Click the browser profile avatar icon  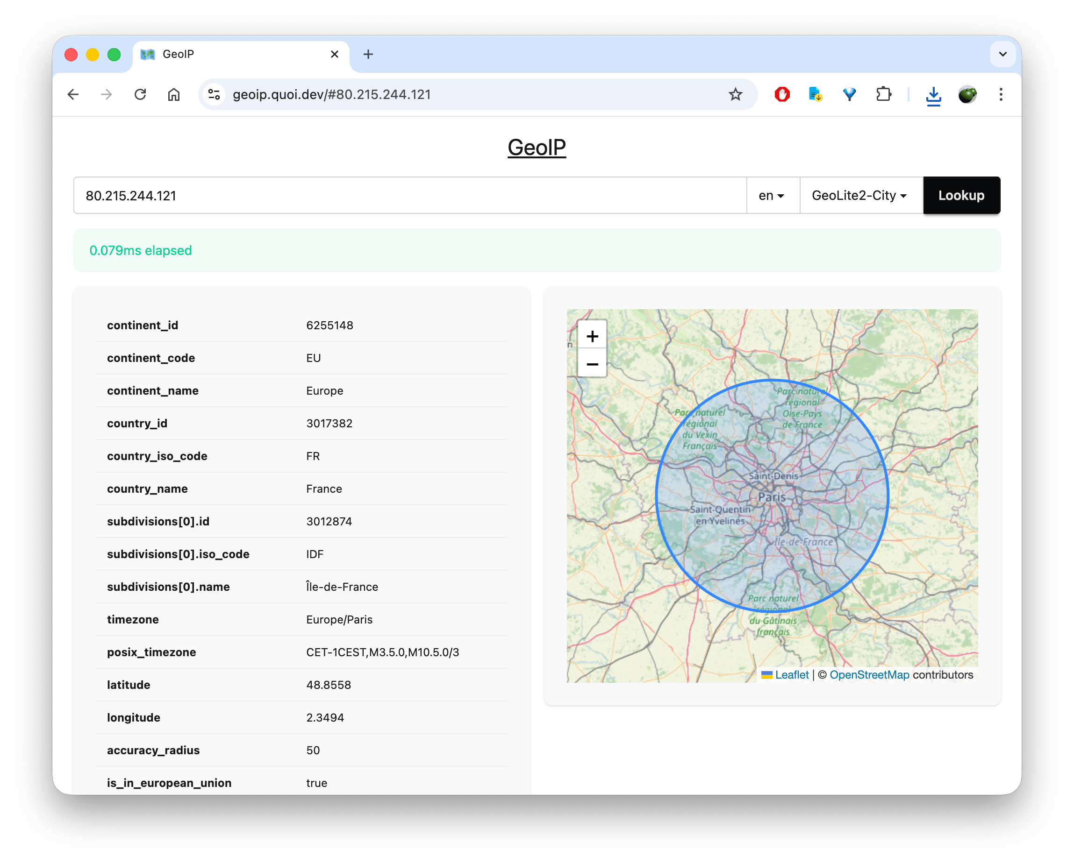pyautogui.click(x=967, y=94)
